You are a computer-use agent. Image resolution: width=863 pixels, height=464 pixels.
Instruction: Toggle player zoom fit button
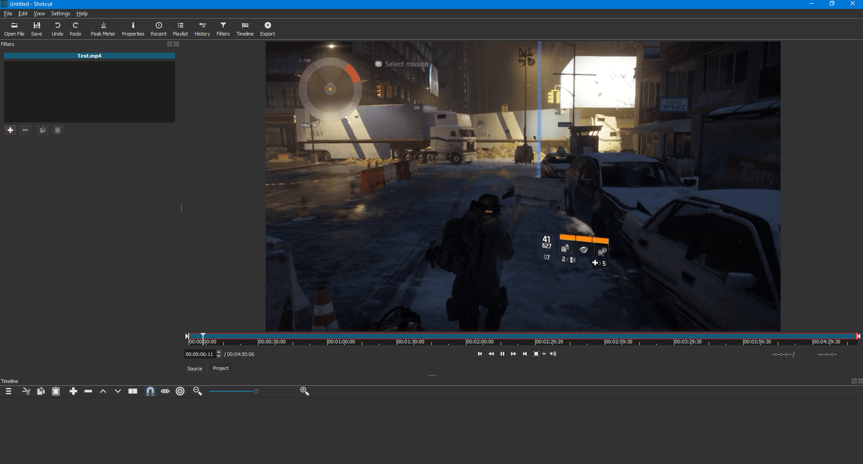tap(536, 354)
